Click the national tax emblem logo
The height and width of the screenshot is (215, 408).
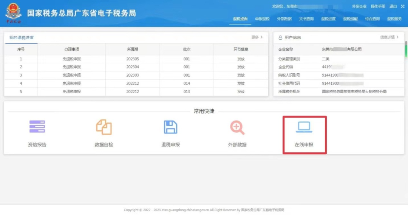(x=13, y=13)
